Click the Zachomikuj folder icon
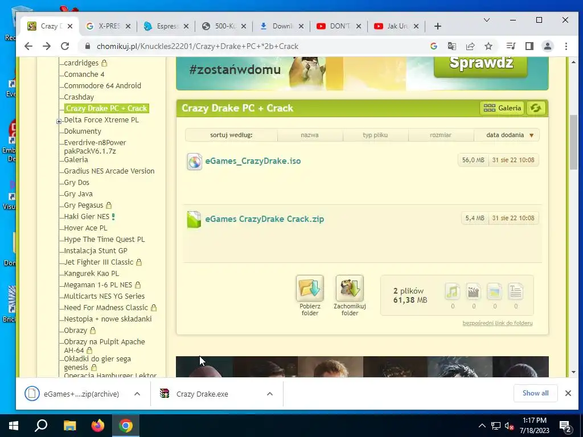The width and height of the screenshot is (583, 437). (x=350, y=288)
